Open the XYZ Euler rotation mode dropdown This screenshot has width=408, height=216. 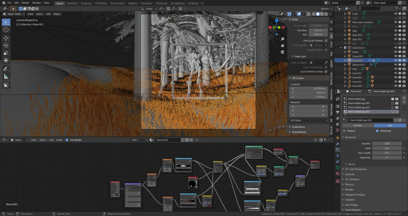click(309, 120)
